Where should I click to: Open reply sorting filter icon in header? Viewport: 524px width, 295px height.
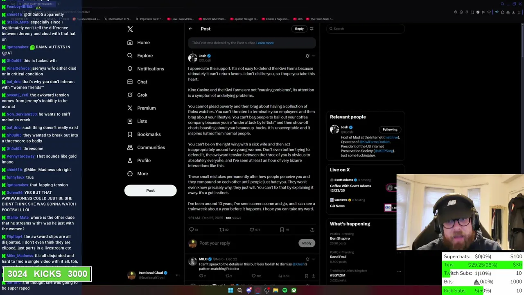click(312, 29)
